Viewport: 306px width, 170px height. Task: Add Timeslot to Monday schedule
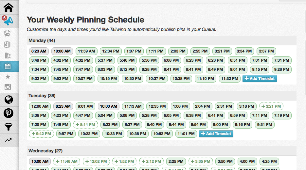(260, 79)
